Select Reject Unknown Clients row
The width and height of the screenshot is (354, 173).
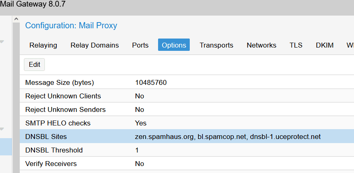click(63, 96)
